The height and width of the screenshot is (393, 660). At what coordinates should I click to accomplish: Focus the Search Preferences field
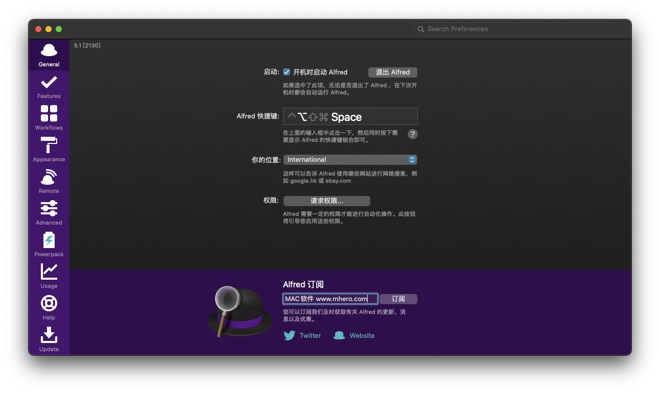[x=521, y=29]
